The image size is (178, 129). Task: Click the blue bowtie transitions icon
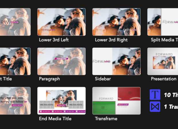tap(155, 107)
